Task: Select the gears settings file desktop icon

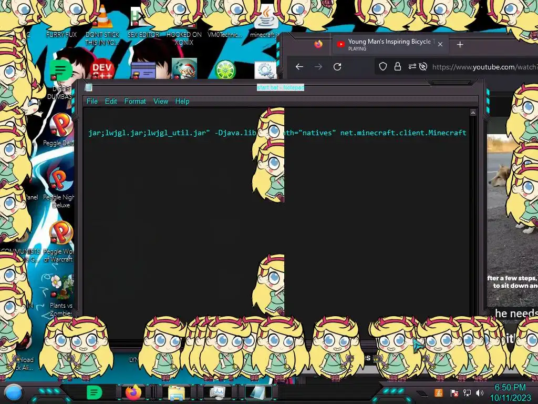Action: (x=265, y=70)
